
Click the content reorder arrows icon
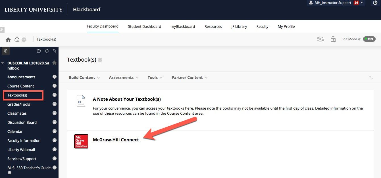pos(371,78)
